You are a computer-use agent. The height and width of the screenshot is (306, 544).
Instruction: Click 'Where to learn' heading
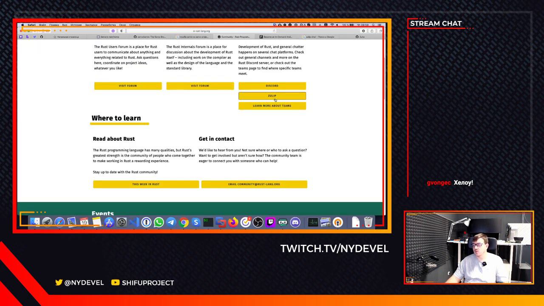116,118
